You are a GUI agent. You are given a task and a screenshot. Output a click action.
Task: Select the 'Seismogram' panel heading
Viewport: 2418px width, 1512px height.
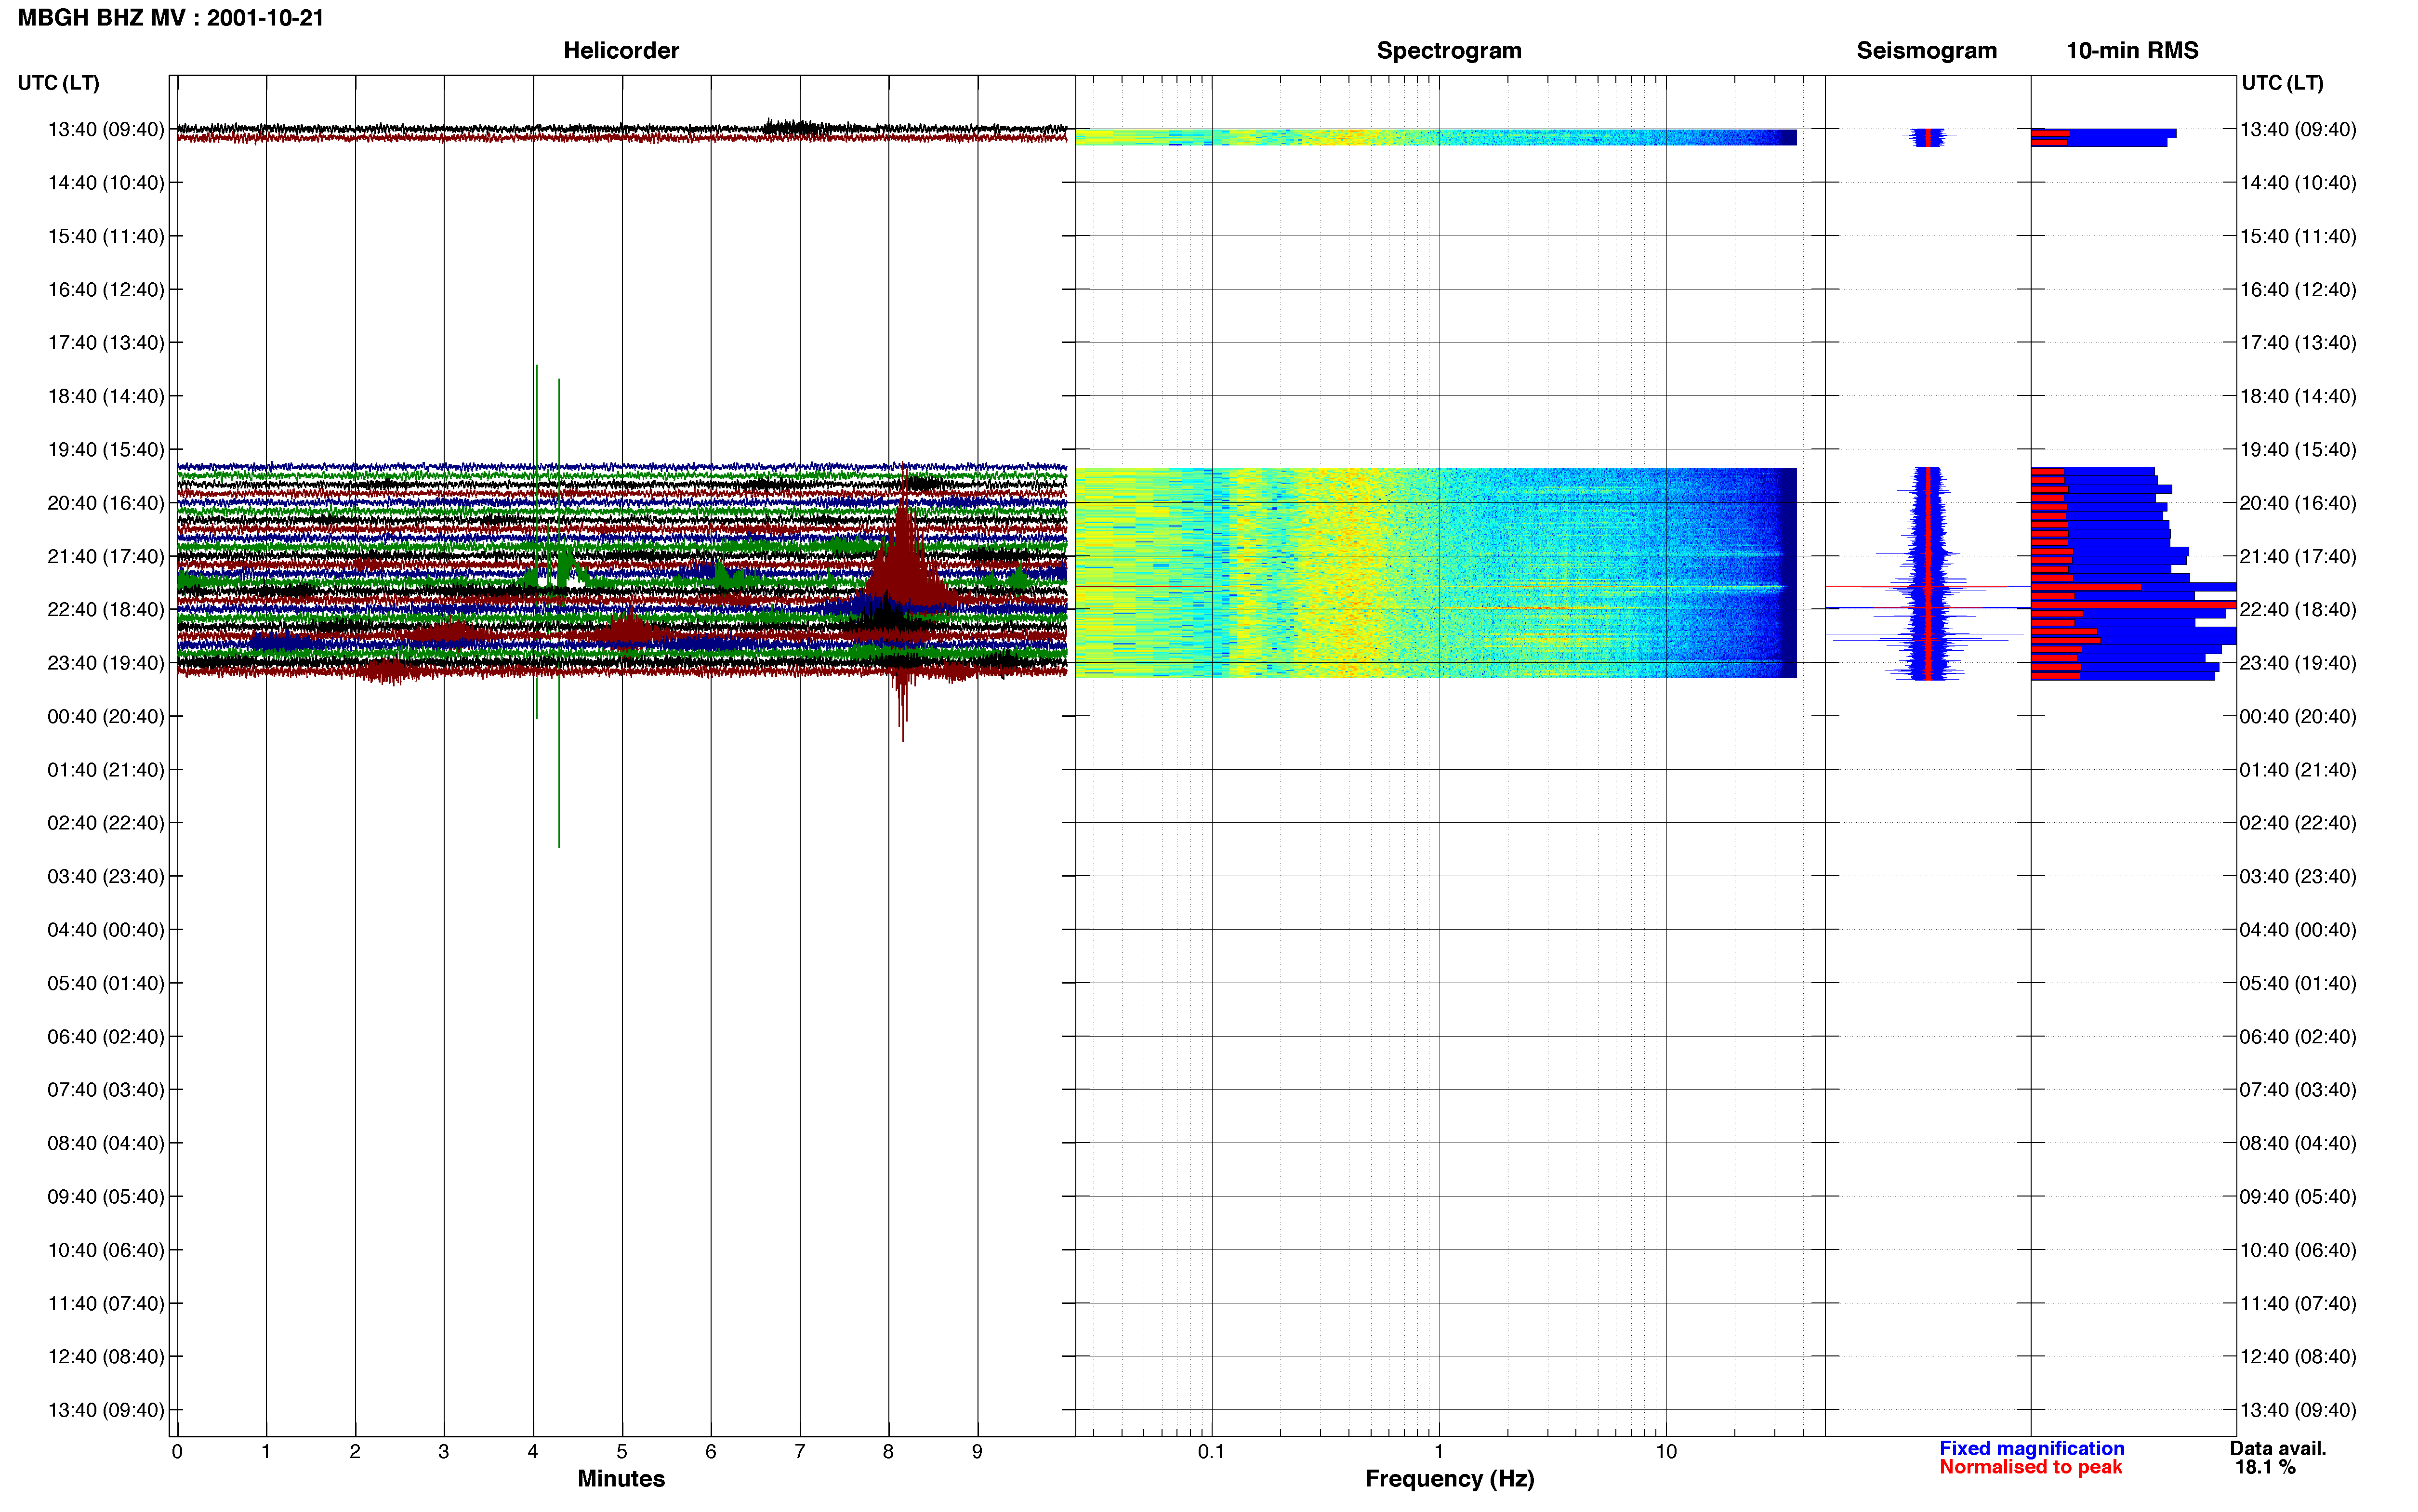coord(1926,51)
